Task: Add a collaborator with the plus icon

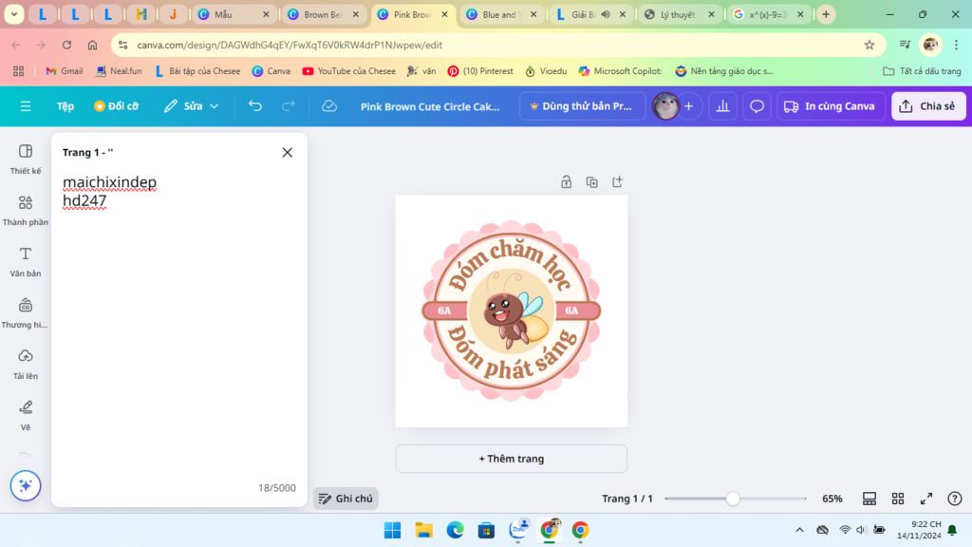Action: (x=689, y=106)
